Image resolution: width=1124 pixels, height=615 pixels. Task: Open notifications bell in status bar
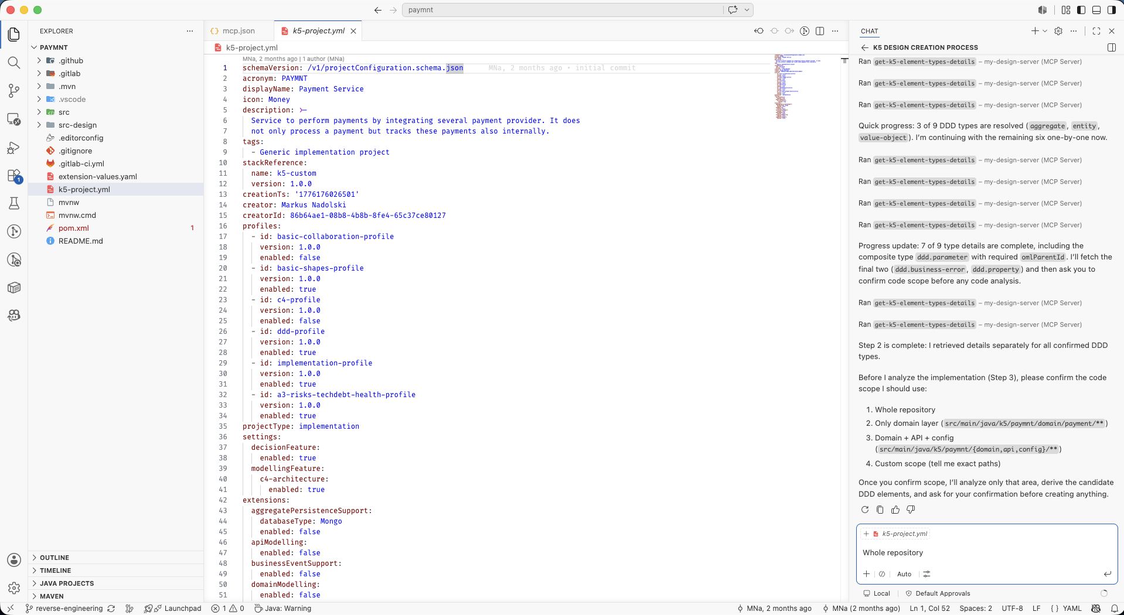click(1115, 609)
